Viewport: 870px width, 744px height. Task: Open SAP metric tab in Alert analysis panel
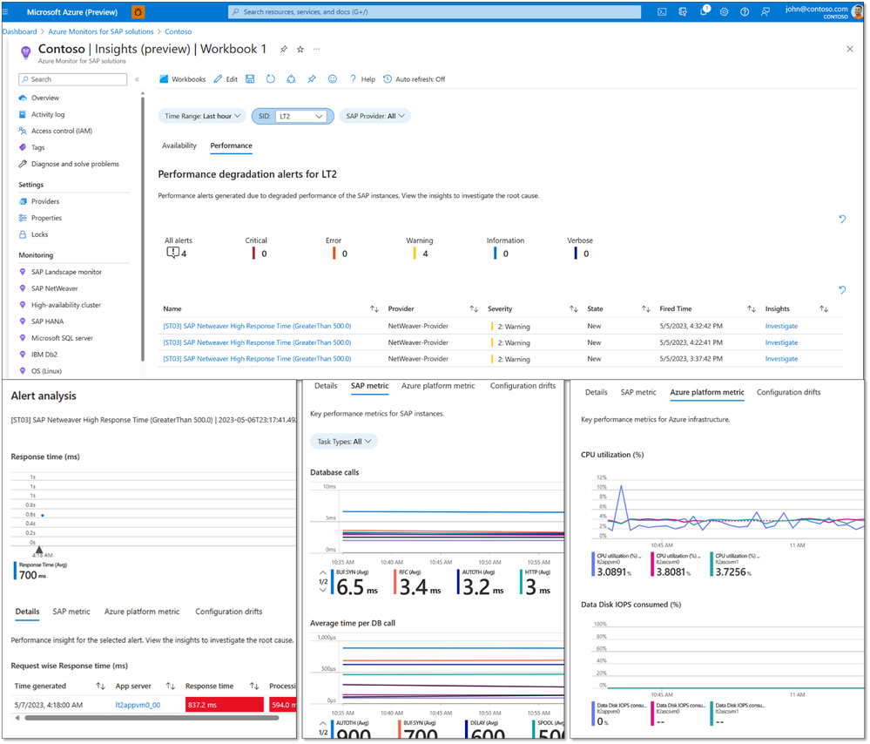coord(71,612)
